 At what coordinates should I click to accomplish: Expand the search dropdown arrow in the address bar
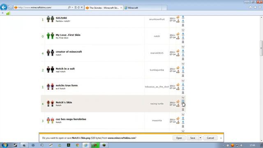click(72, 7)
